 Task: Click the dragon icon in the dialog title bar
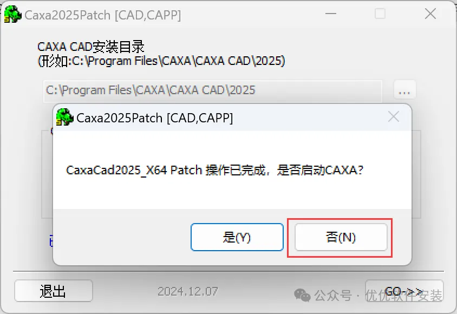[64, 117]
